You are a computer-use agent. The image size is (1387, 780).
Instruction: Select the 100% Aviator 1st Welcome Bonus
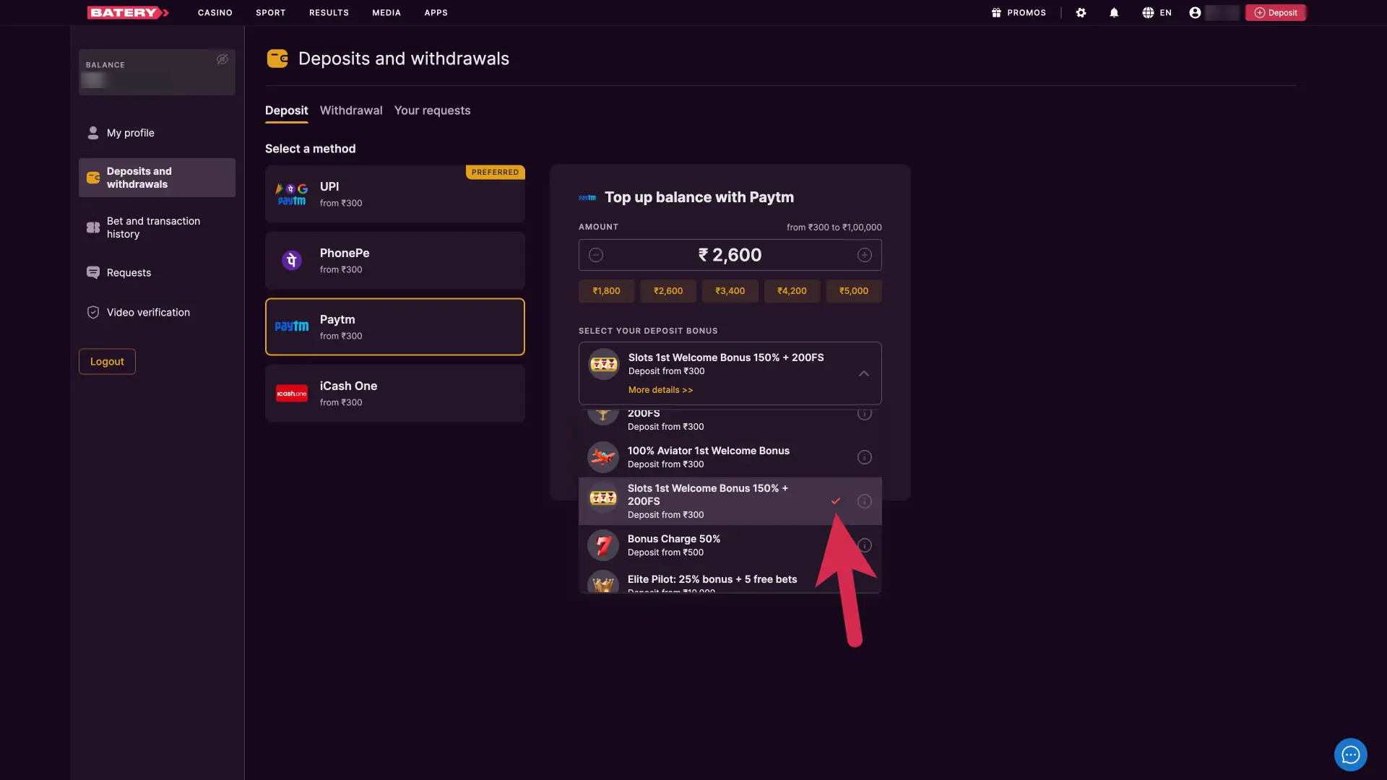pyautogui.click(x=730, y=457)
